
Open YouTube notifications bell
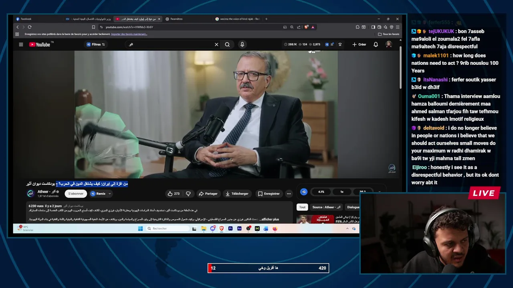pyautogui.click(x=376, y=44)
